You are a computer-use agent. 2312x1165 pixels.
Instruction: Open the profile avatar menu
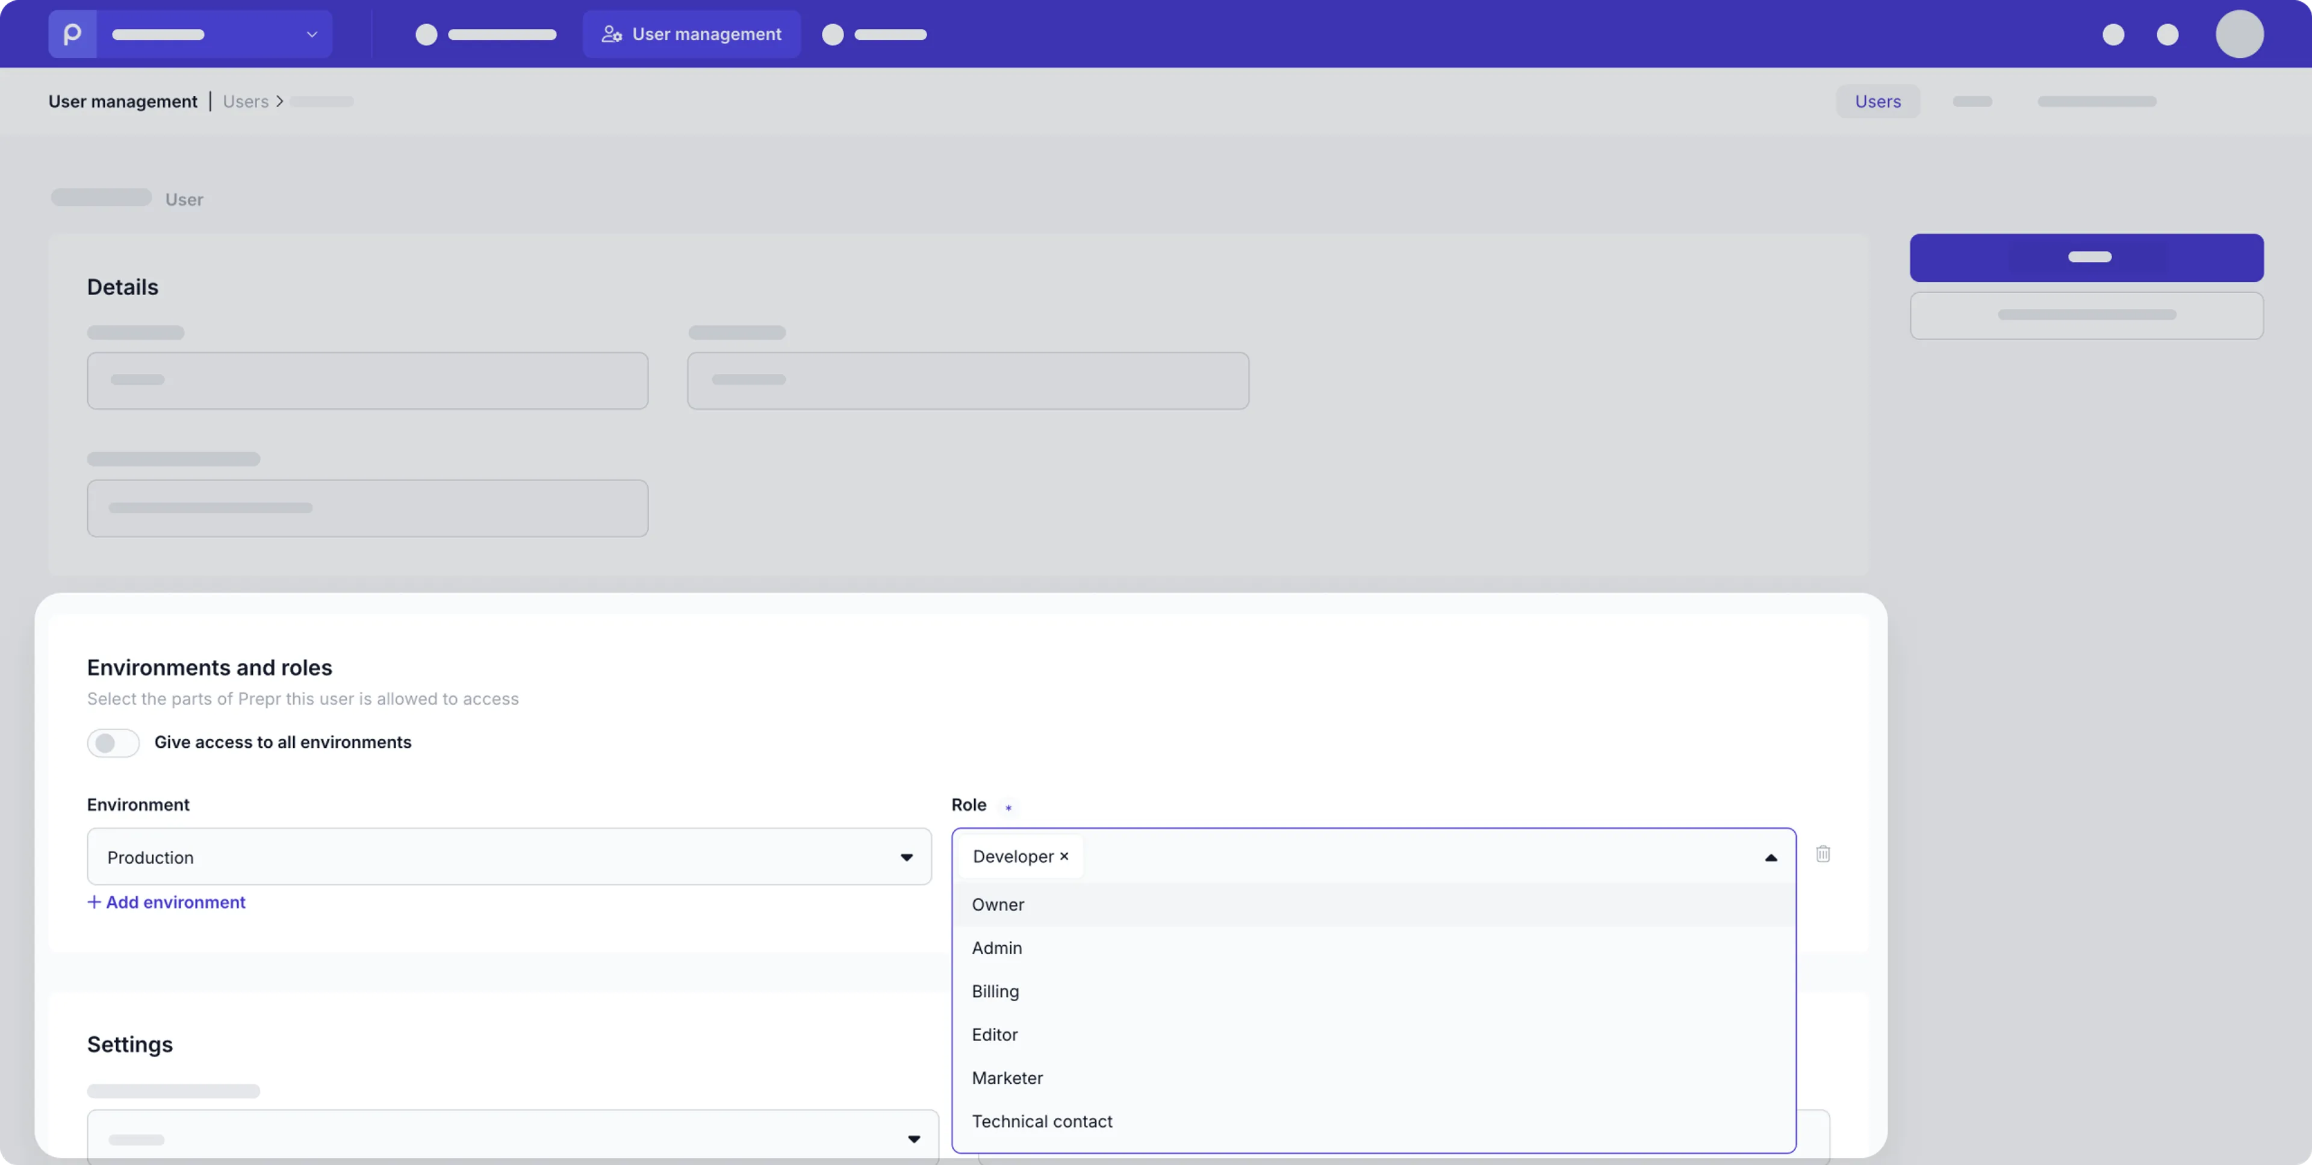tap(2240, 33)
